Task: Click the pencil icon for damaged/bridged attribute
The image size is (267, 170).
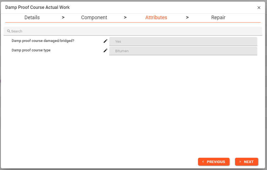Action: 105,41
